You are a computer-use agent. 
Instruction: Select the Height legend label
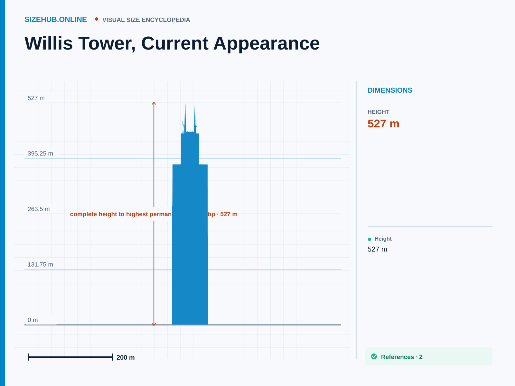coord(383,239)
